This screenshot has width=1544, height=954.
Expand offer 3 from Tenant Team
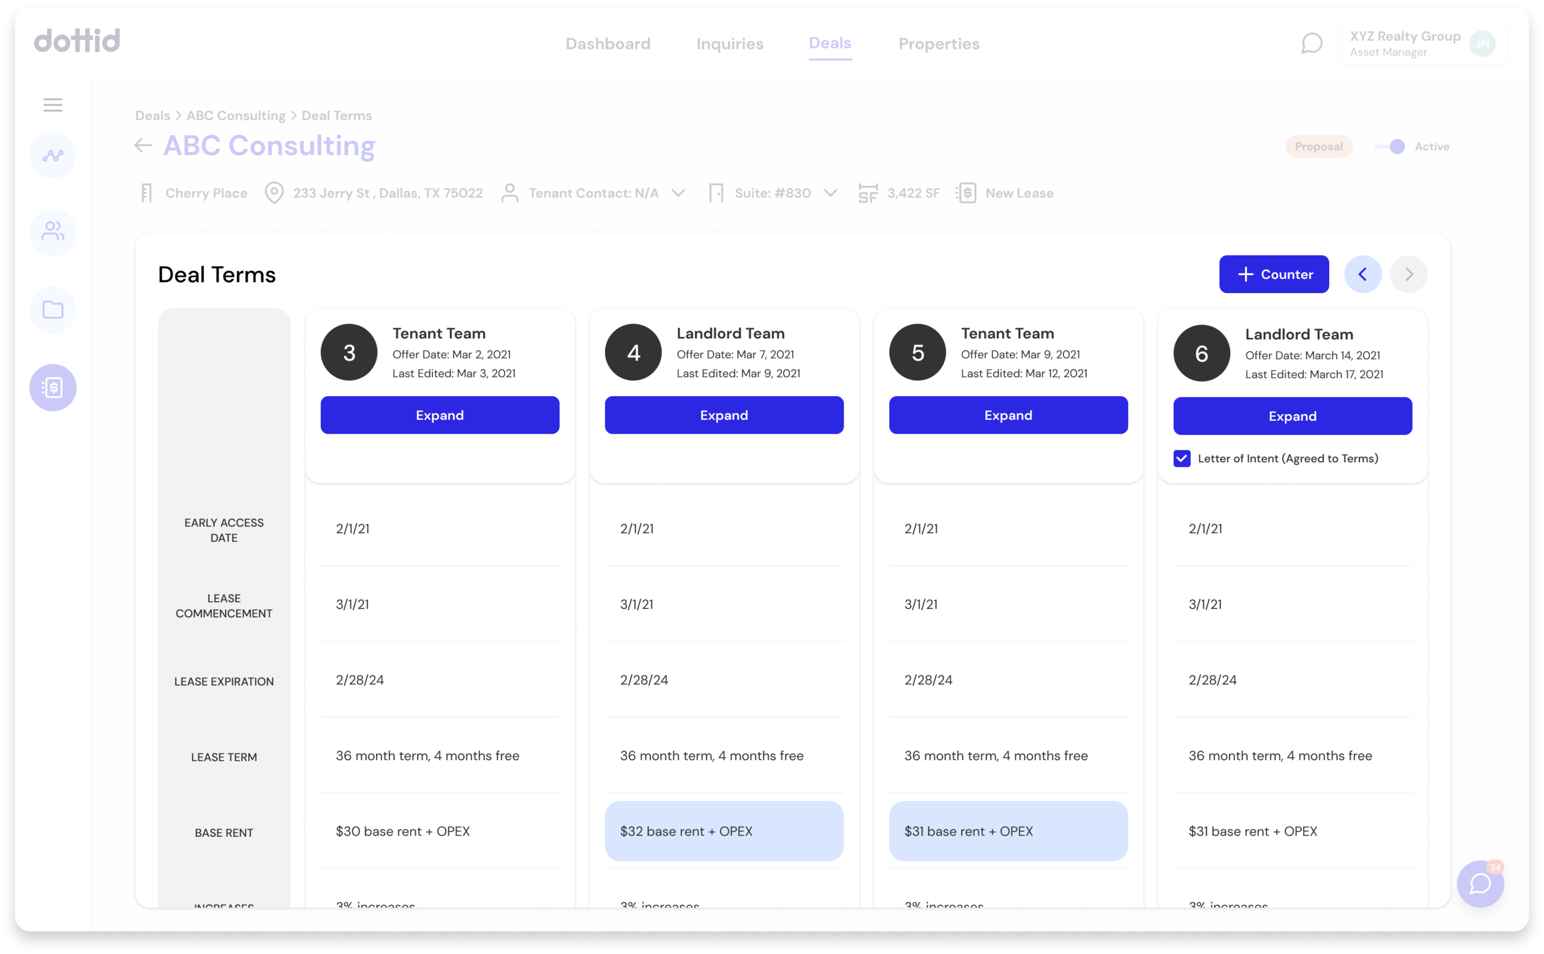pos(440,415)
